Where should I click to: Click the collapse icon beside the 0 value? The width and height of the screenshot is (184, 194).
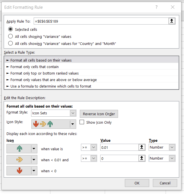[142, 158]
